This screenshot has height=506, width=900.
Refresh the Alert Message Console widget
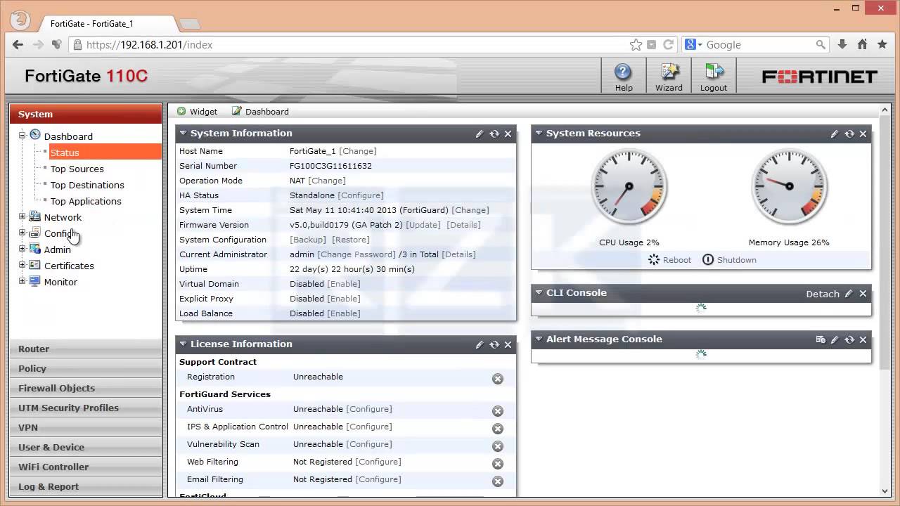[x=849, y=339]
